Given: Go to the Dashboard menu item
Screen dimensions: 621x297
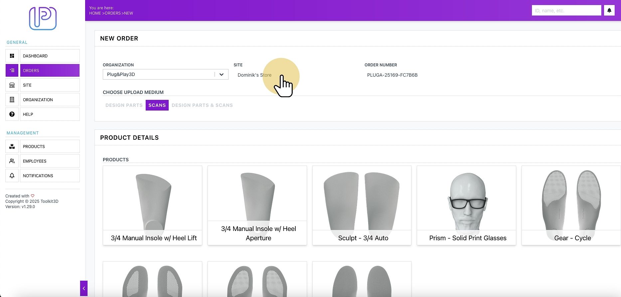Looking at the screenshot, I should pos(50,56).
